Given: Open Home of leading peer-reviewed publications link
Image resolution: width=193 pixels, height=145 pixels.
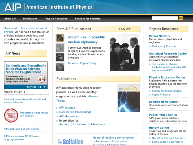Looking at the screenshot, I should click(x=113, y=140).
